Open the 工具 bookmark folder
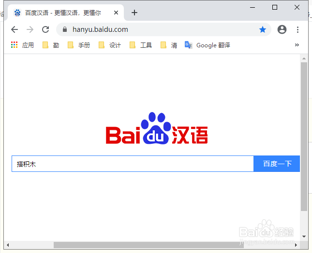 tap(141, 45)
